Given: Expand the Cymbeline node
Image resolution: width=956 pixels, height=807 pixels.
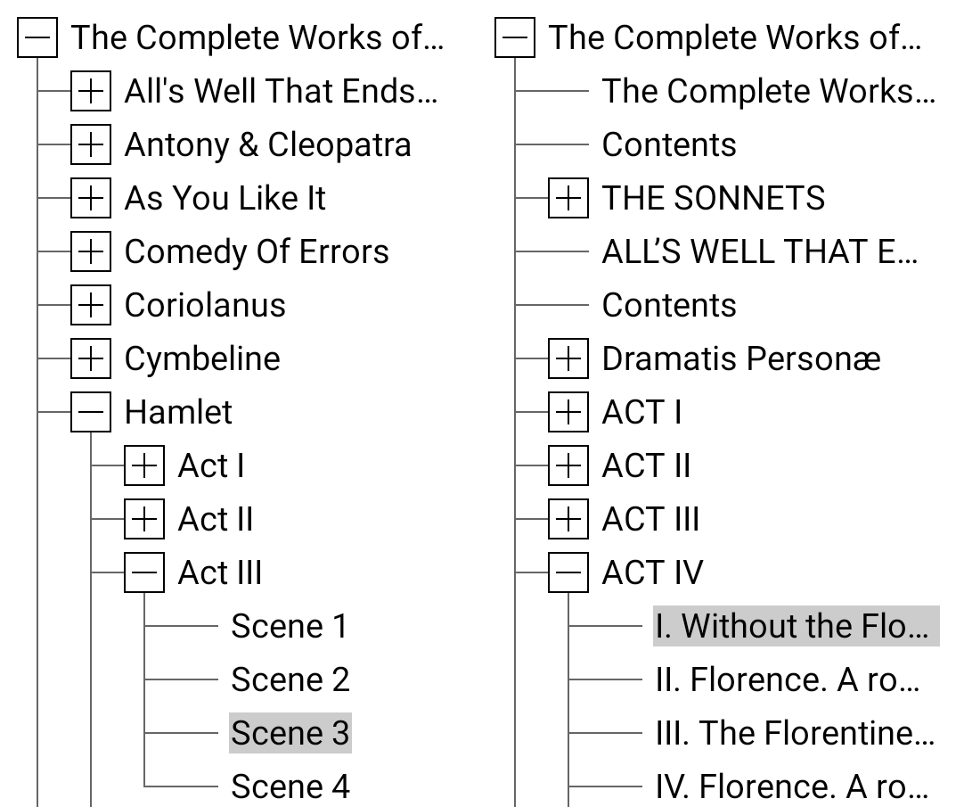Looking at the screenshot, I should tap(90, 358).
